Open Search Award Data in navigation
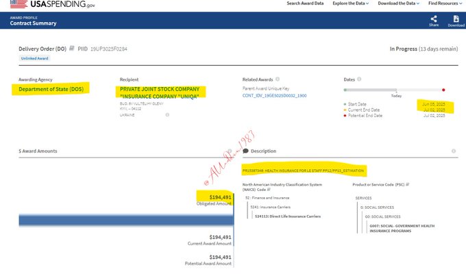 tap(305, 3)
